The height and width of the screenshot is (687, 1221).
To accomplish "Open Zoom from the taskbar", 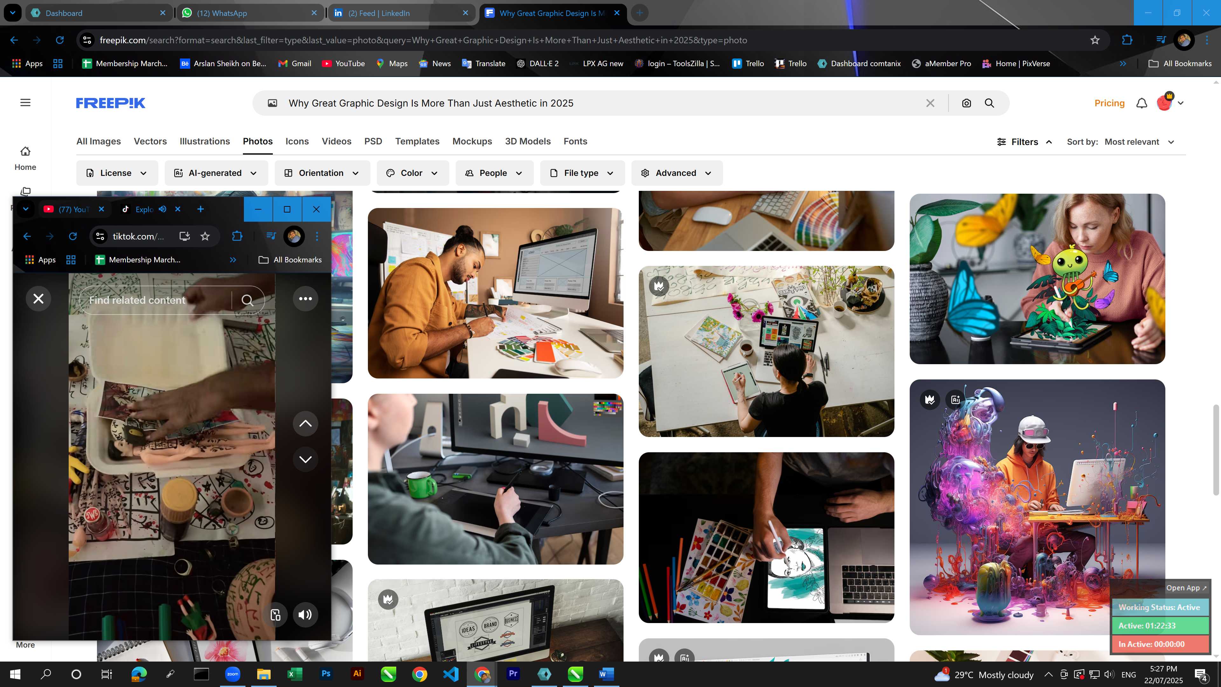I will point(232,674).
